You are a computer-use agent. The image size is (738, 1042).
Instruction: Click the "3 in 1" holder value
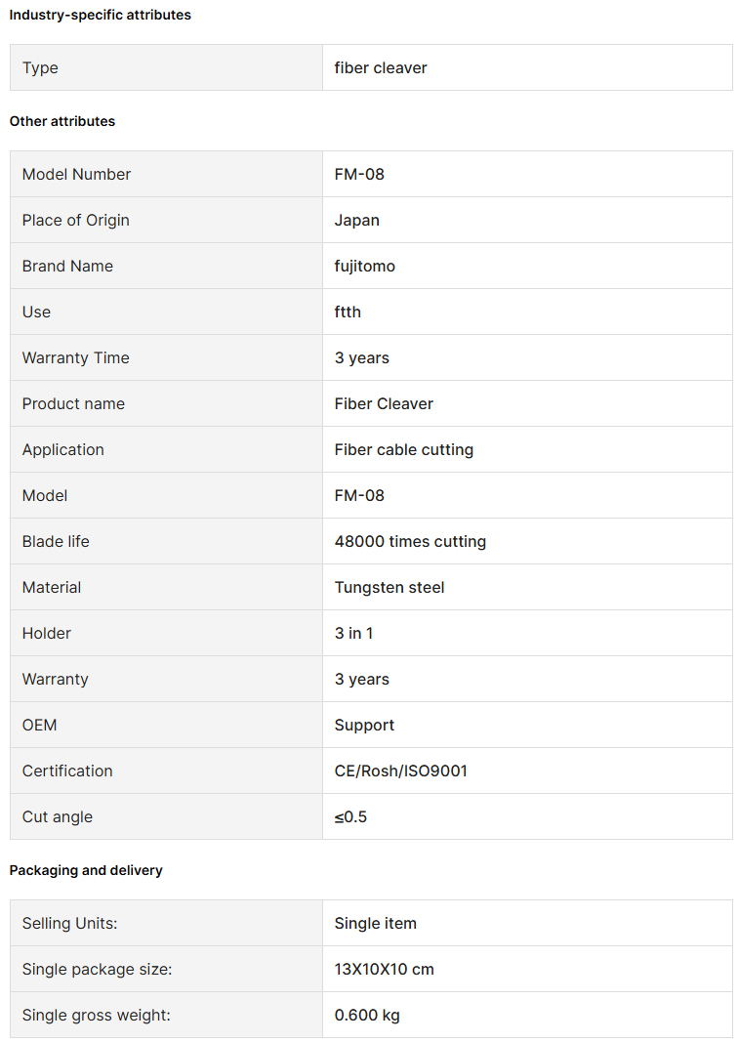[353, 633]
